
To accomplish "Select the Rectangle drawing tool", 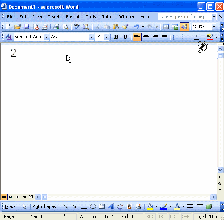I will pyautogui.click(x=84, y=206).
